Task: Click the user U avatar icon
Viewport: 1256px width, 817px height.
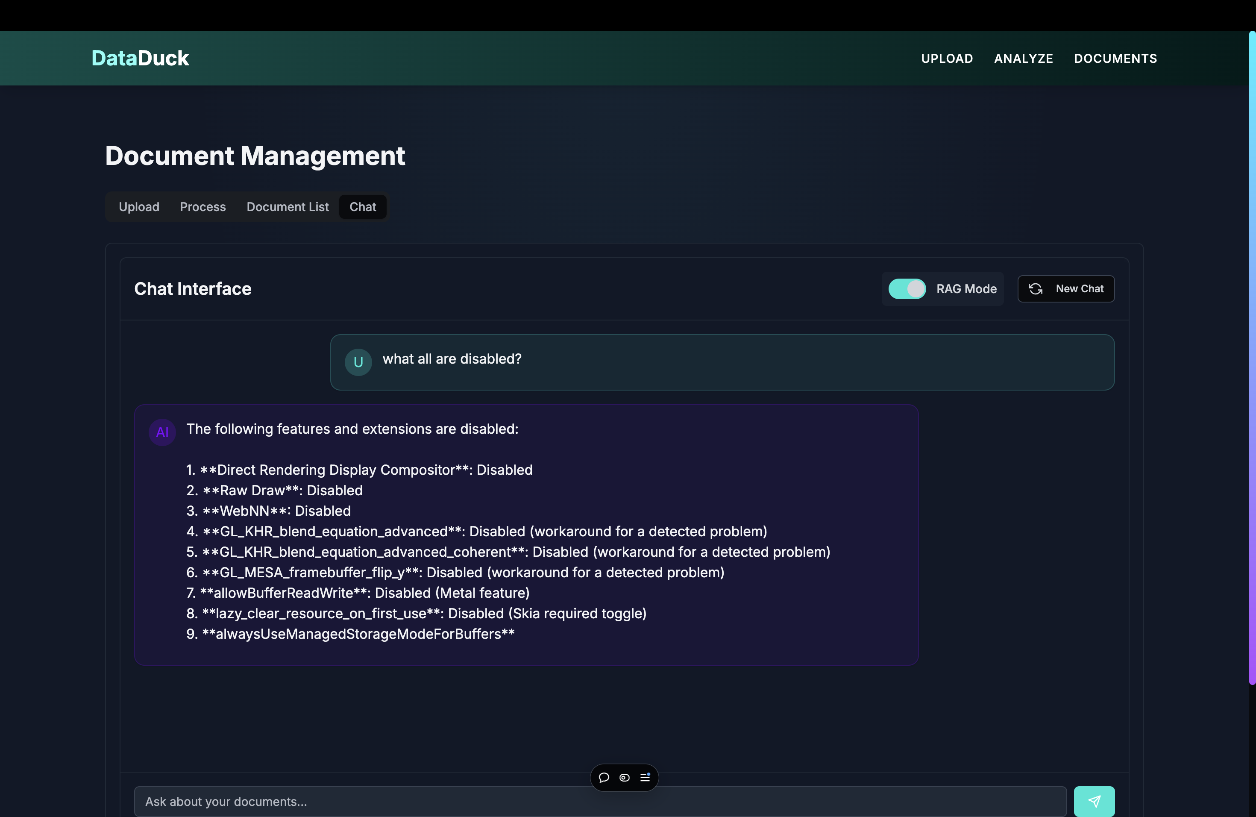Action: tap(358, 362)
